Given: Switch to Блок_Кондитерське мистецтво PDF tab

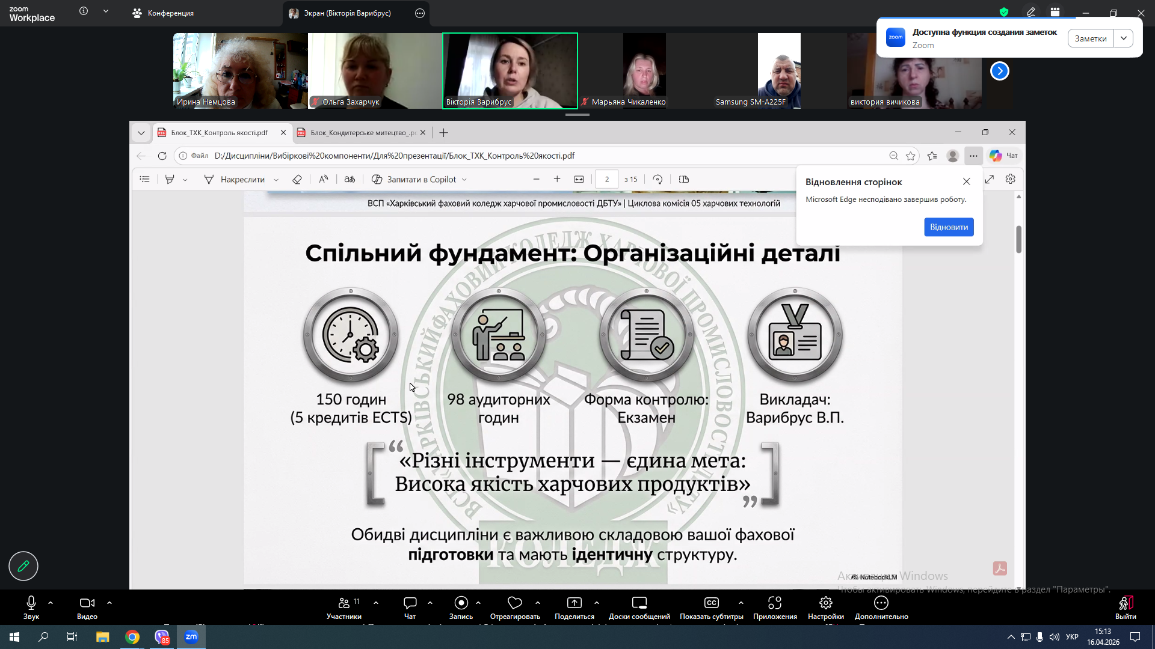Looking at the screenshot, I should 361,133.
